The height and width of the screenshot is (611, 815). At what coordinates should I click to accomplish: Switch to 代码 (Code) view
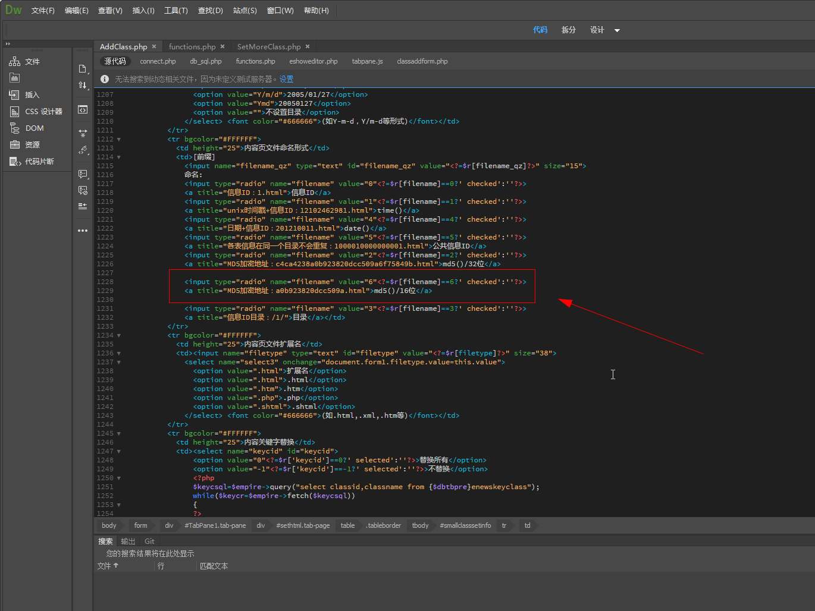[x=540, y=30]
